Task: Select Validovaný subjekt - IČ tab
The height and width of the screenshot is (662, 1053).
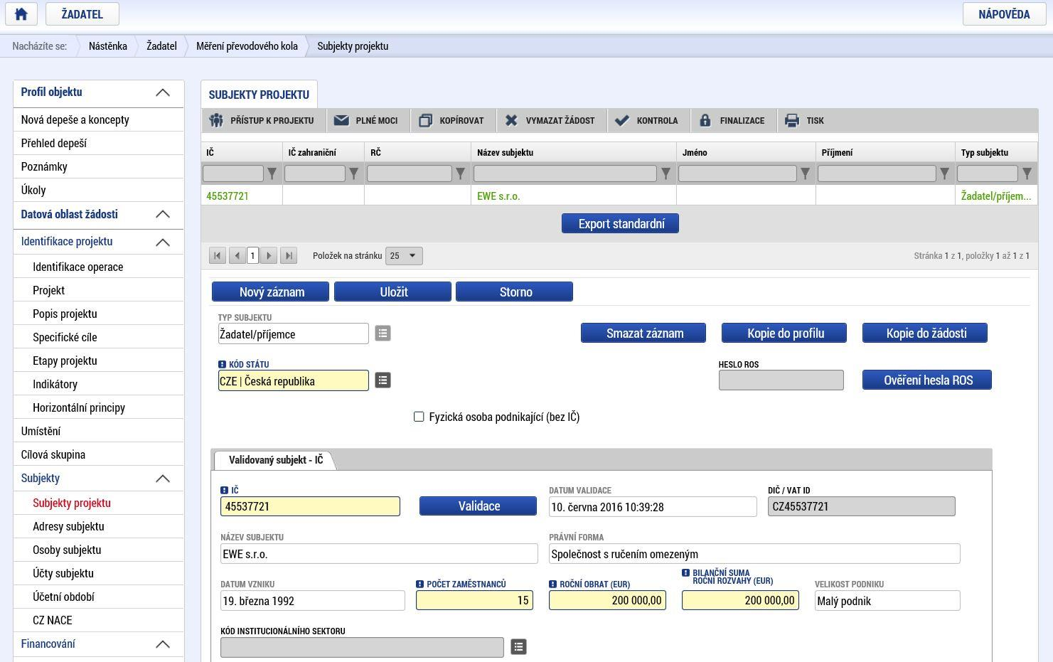Action: click(275, 460)
